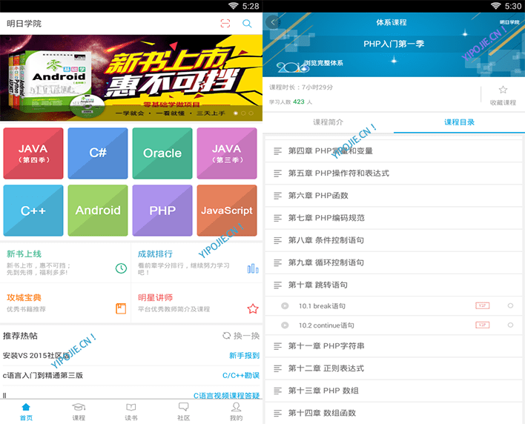Click the Wi-Fi icon beside 5:30

point(496,6)
